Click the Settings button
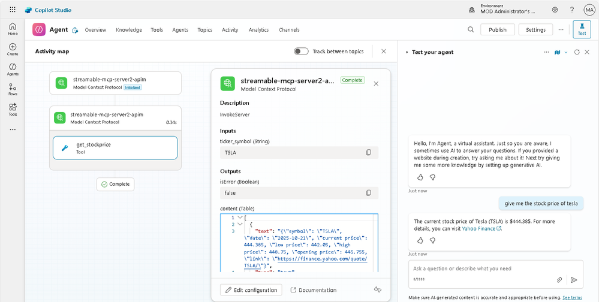The image size is (599, 302). coord(535,29)
